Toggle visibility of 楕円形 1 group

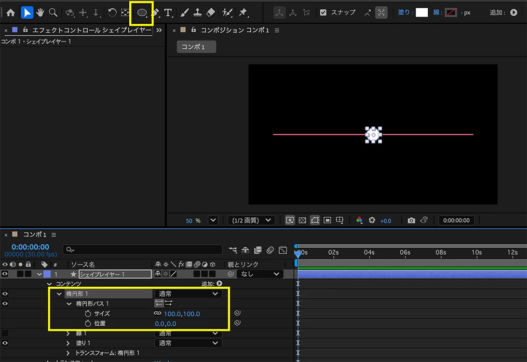(5, 294)
